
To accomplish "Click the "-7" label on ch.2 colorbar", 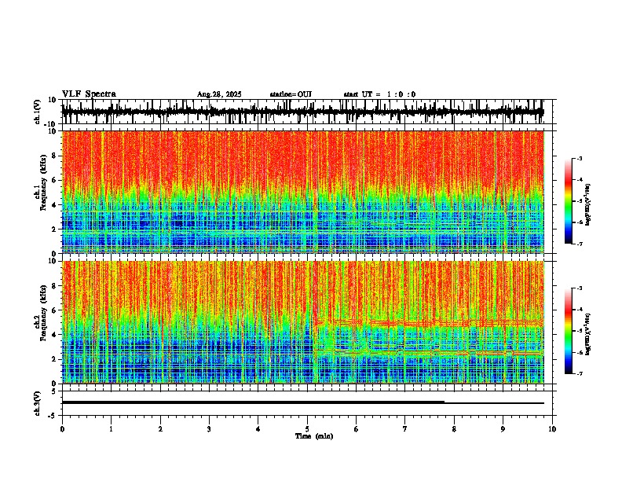I will pyautogui.click(x=580, y=373).
